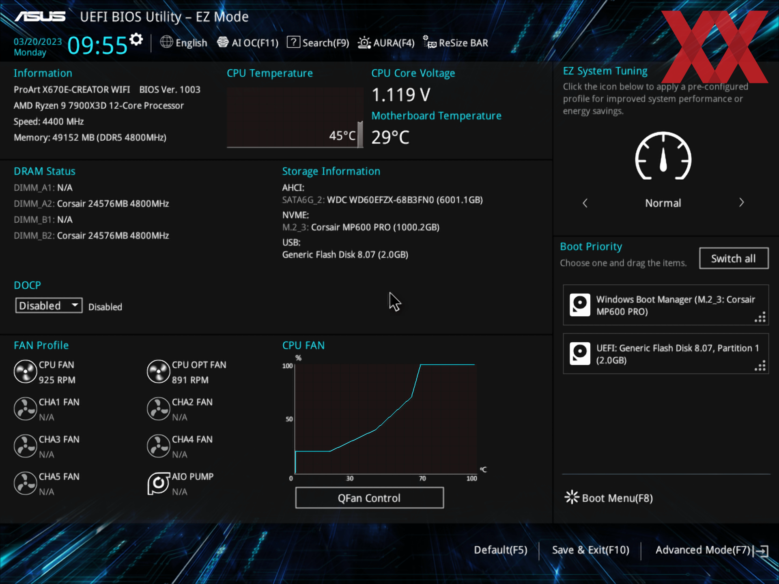Open AI OC(F11) menu label
This screenshot has height=584, width=779.
click(255, 43)
